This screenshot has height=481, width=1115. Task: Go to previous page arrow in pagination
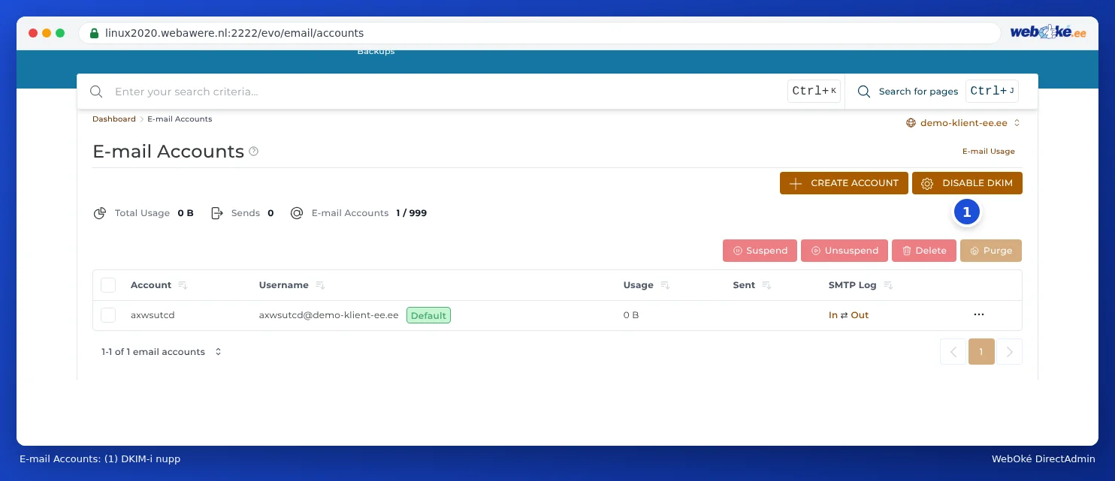tap(953, 351)
